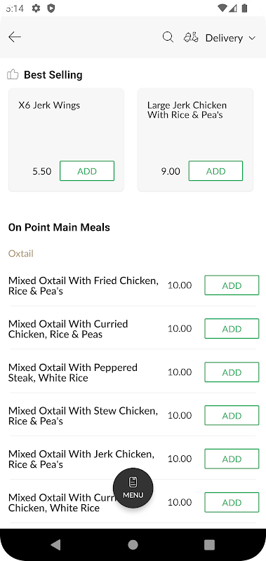
Task: Tap the back arrow icon
Action: pyautogui.click(x=15, y=37)
